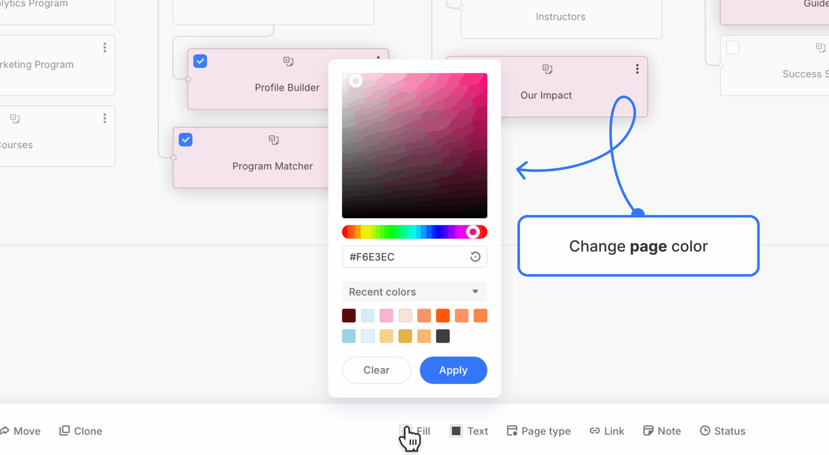829x455 pixels.
Task: Check the Success card checkbox
Action: click(x=732, y=48)
